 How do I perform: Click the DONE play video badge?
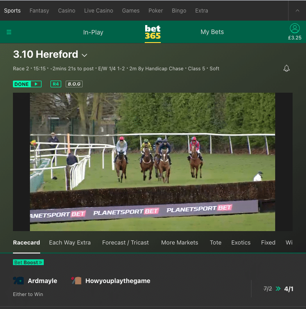pos(27,84)
